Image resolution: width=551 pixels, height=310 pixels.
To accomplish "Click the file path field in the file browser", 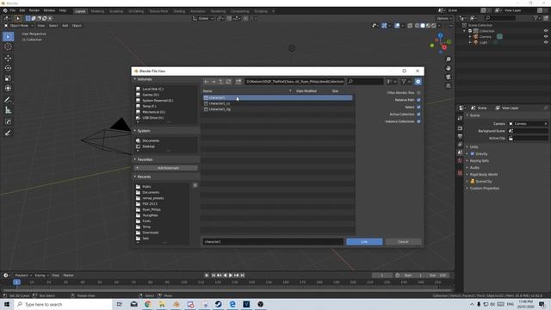I will tap(294, 82).
